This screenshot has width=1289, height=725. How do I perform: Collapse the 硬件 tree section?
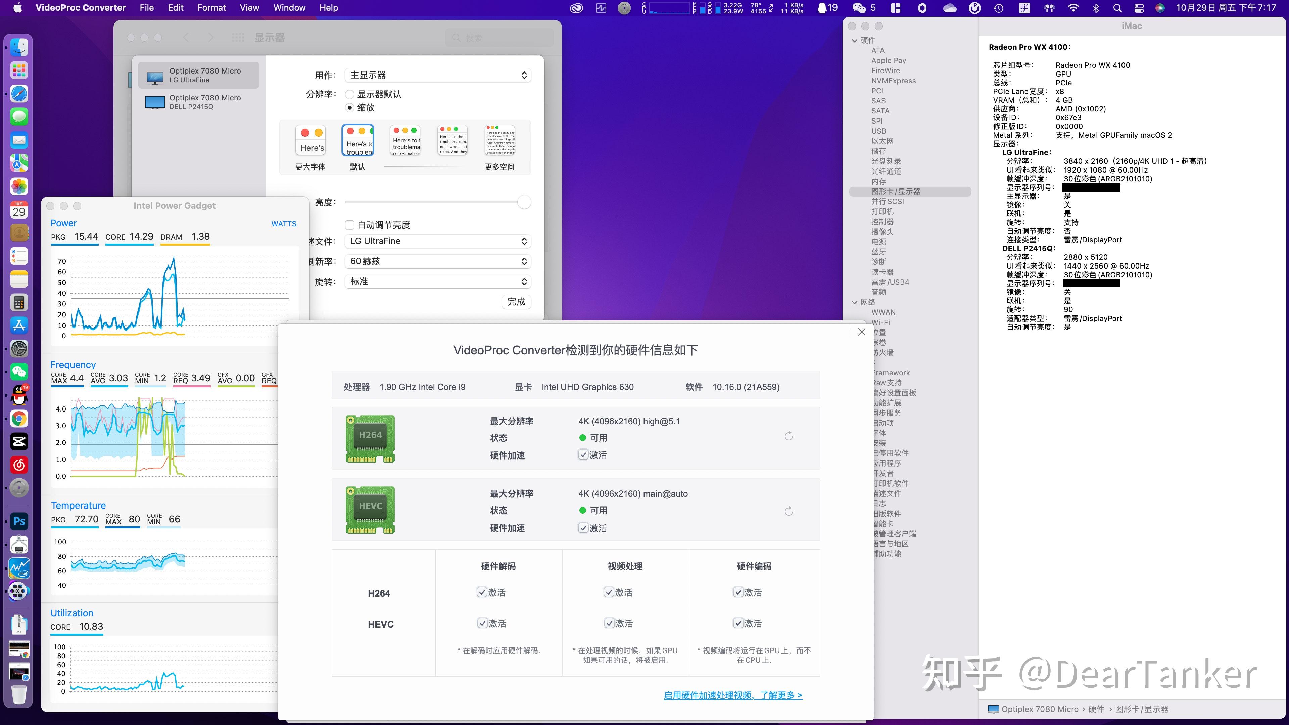(855, 41)
